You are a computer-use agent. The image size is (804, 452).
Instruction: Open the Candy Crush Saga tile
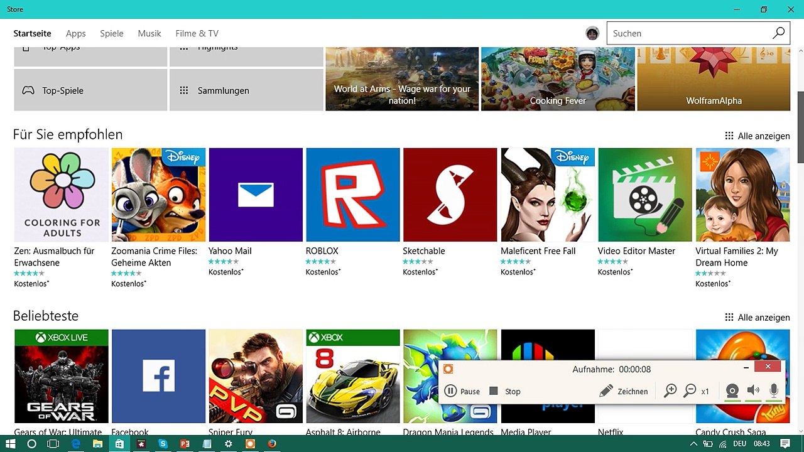pos(742,345)
